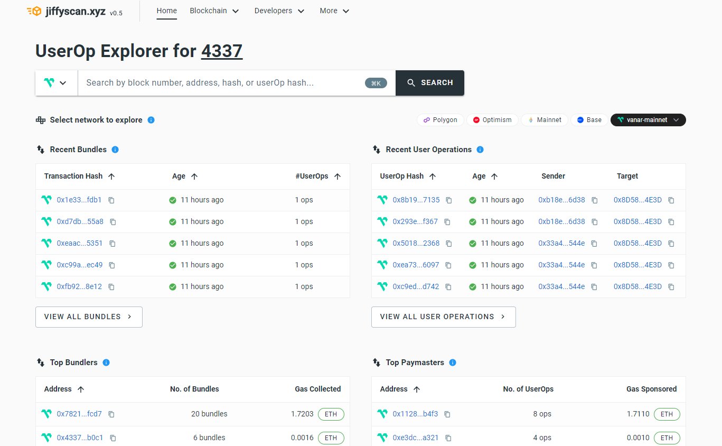Copy sender address in 0x5018...2368 row
This screenshot has width=722, height=446.
[x=594, y=244]
